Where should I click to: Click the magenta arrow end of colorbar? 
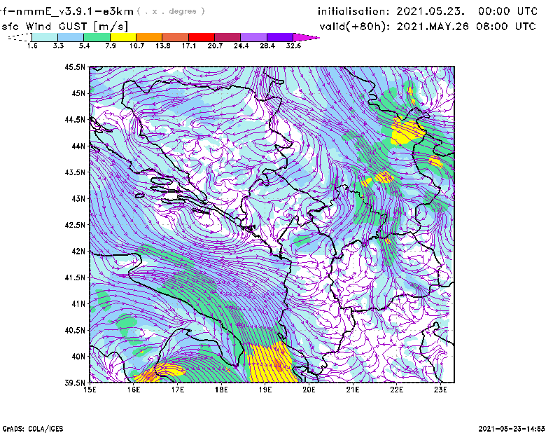point(306,38)
